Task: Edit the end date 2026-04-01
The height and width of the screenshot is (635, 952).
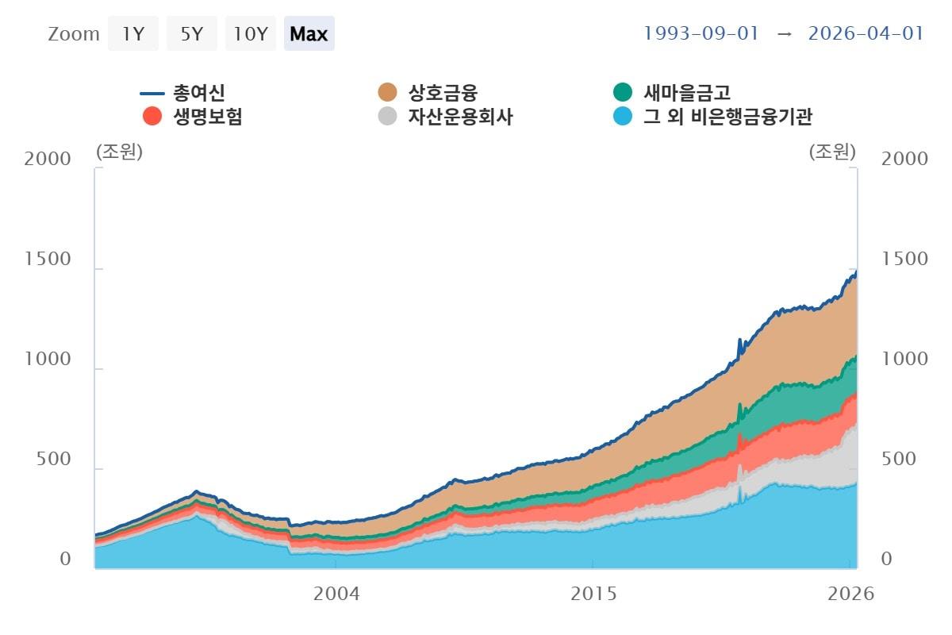Action: tap(866, 33)
